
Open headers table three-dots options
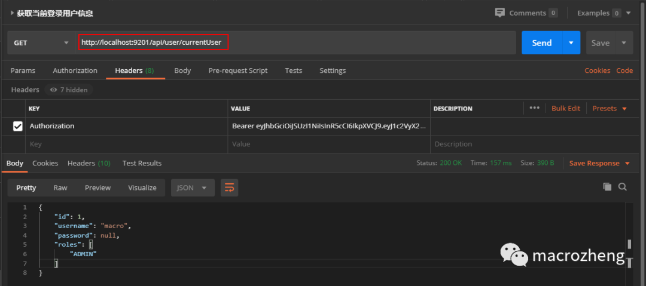coord(534,108)
